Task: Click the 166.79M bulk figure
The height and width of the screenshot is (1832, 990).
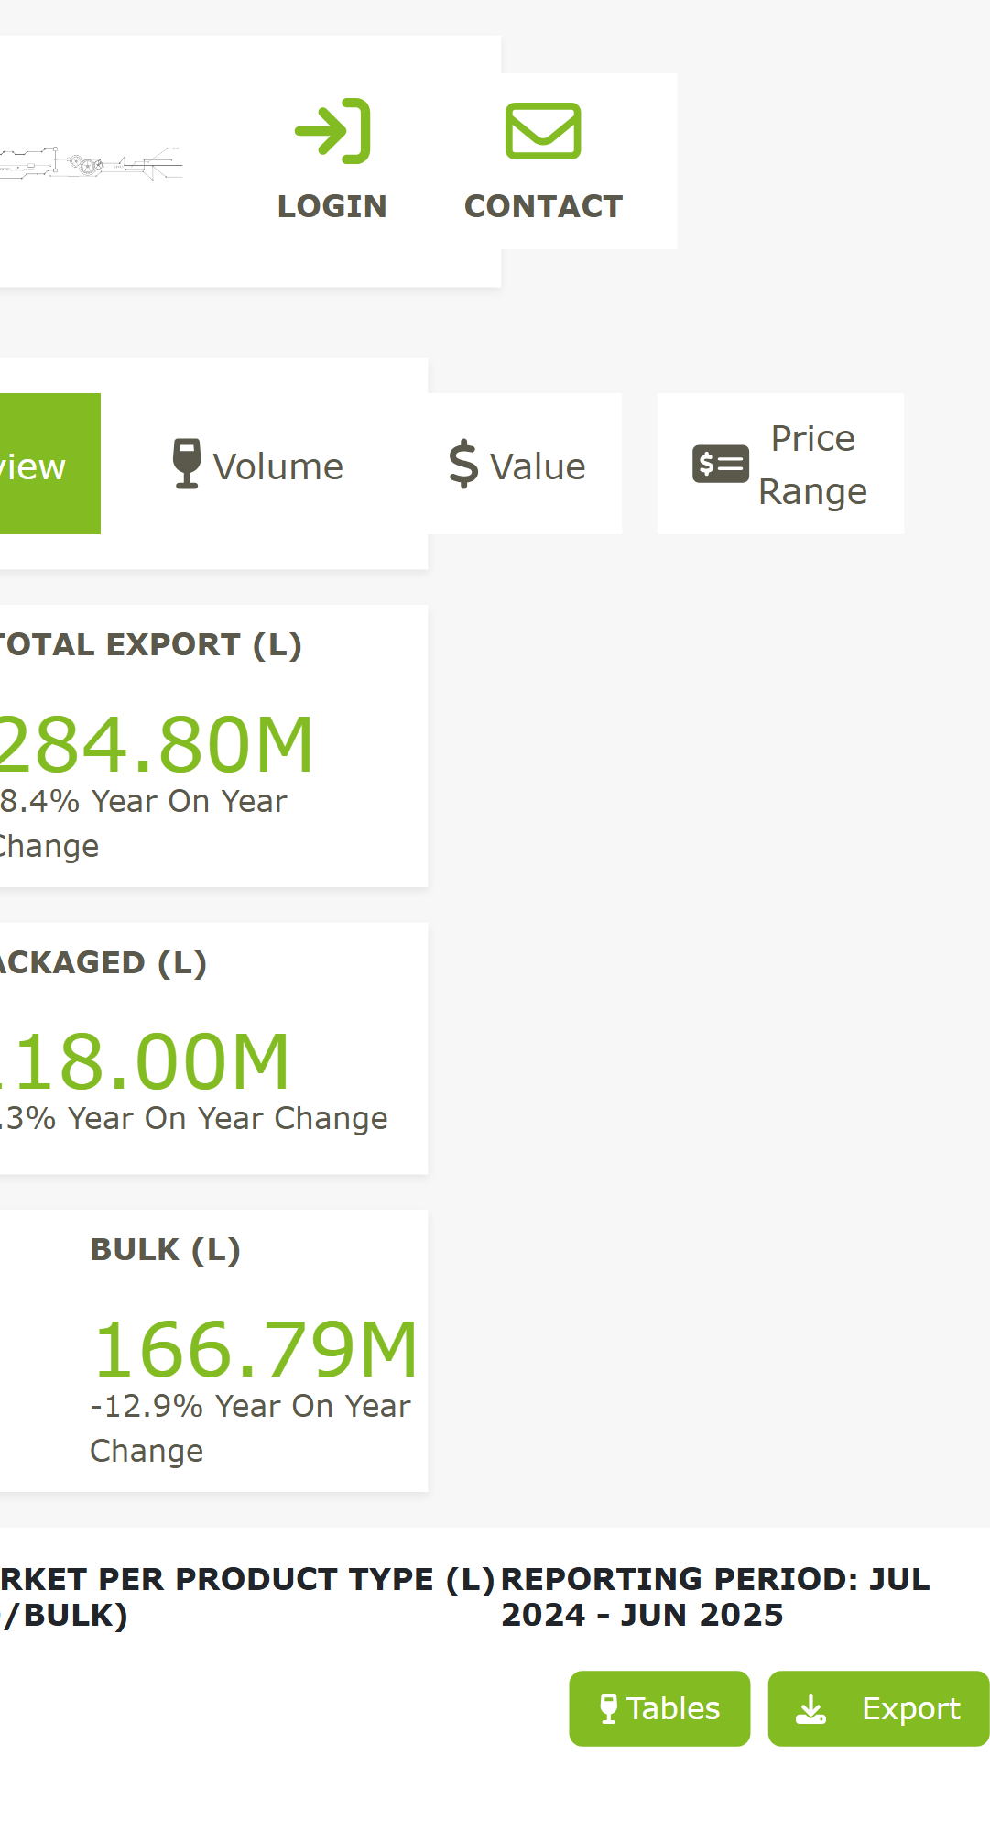Action: click(256, 1349)
